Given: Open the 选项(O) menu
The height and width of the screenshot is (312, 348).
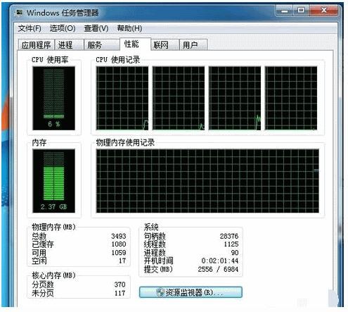Looking at the screenshot, I should [x=63, y=28].
